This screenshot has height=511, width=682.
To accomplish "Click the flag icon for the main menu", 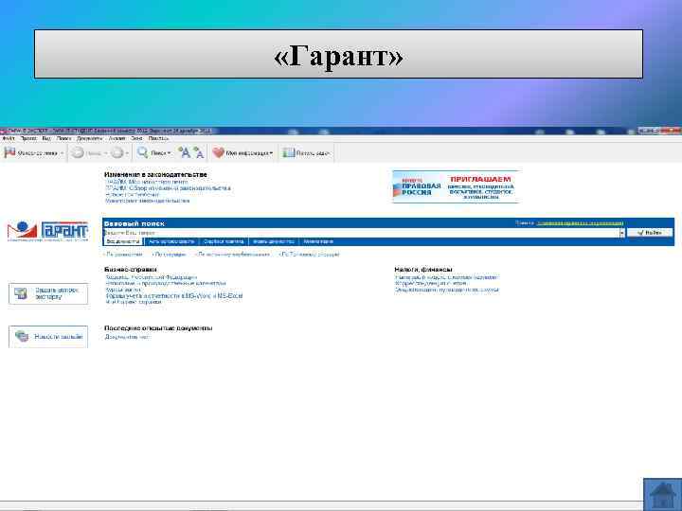I will pyautogui.click(x=9, y=152).
